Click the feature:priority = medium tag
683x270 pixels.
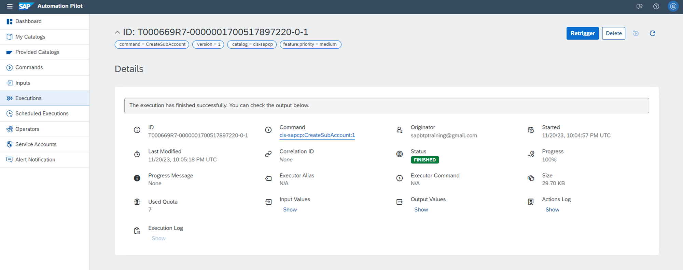310,44
